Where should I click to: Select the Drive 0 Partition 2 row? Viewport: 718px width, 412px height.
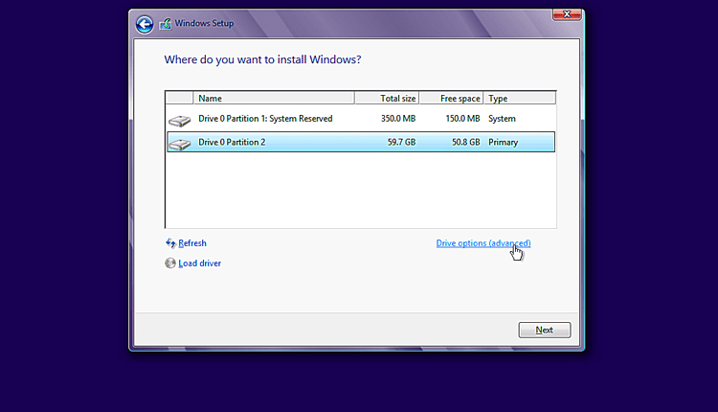pos(361,142)
